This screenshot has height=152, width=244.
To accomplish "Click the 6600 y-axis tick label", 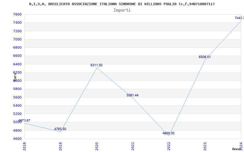I will click(17, 56).
